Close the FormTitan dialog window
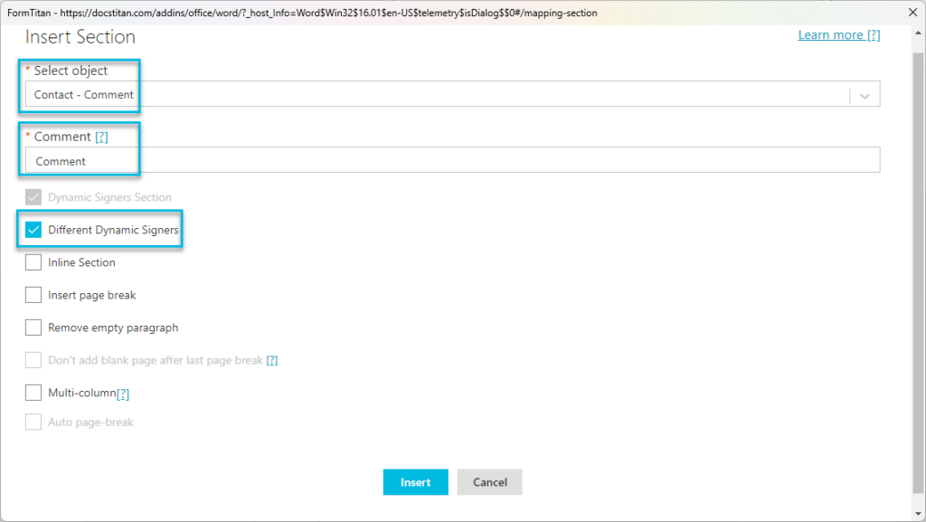Image resolution: width=926 pixels, height=522 pixels. coord(911,14)
